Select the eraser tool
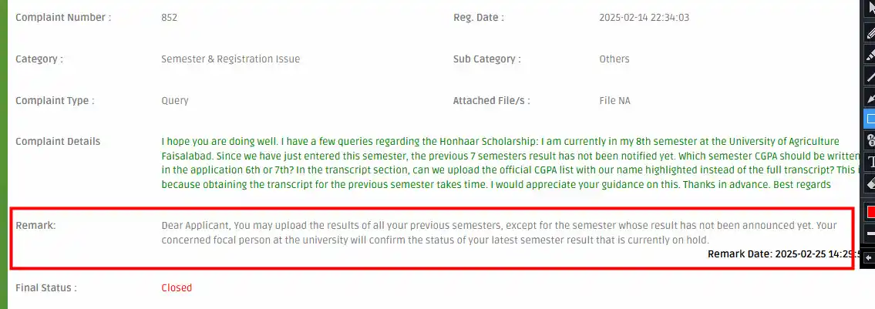 coord(870,183)
